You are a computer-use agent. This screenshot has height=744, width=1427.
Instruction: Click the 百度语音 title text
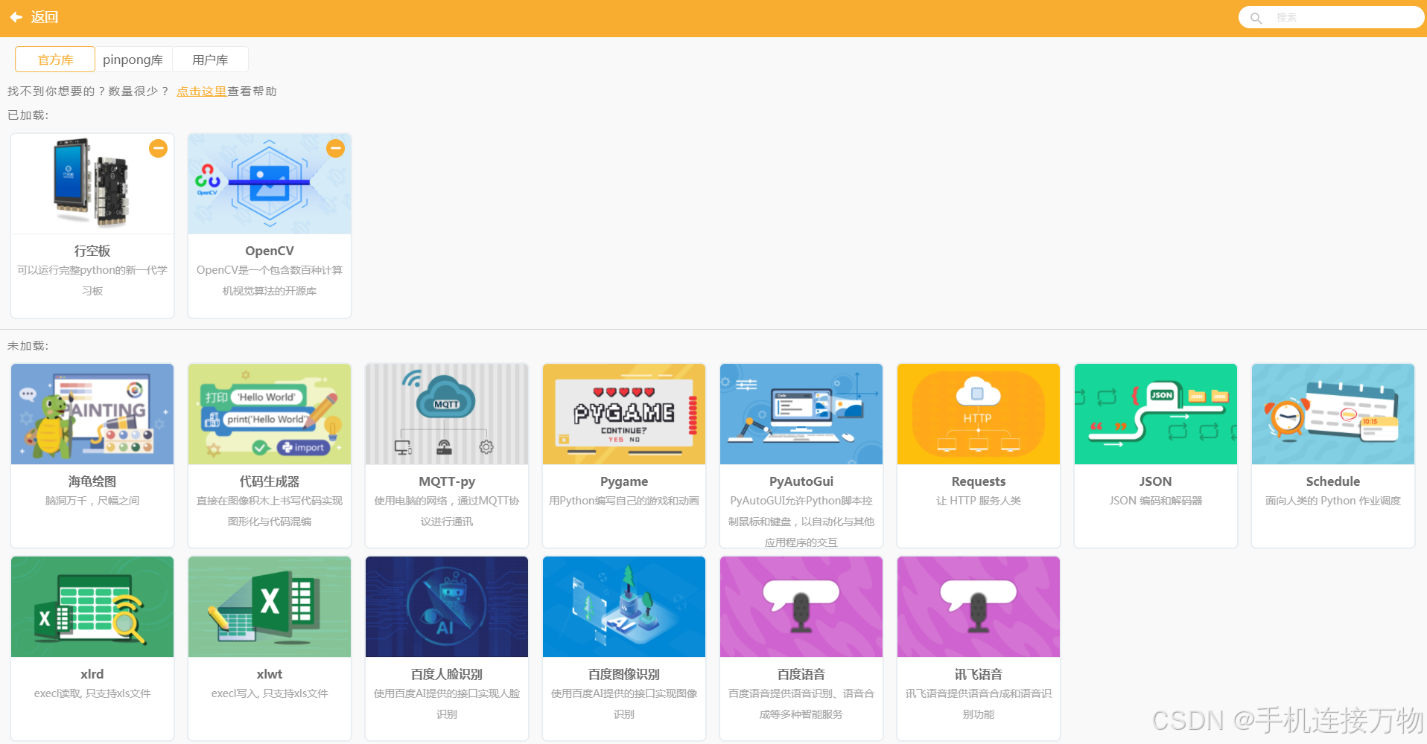coord(801,674)
